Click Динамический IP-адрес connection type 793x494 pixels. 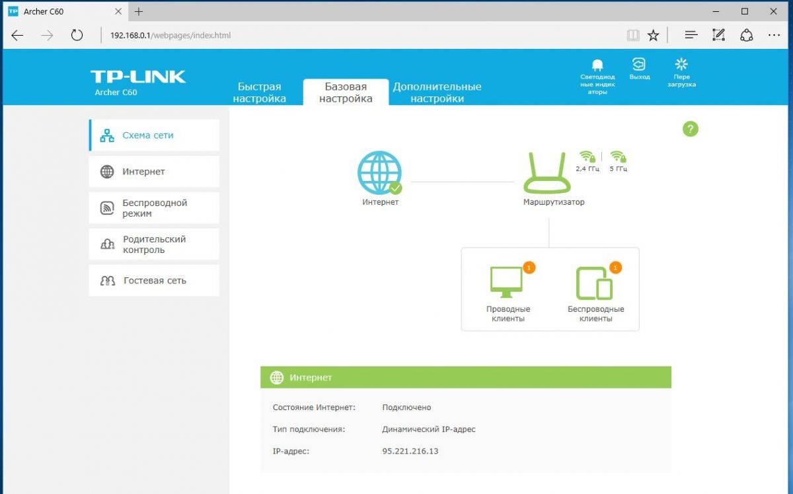pyautogui.click(x=429, y=429)
